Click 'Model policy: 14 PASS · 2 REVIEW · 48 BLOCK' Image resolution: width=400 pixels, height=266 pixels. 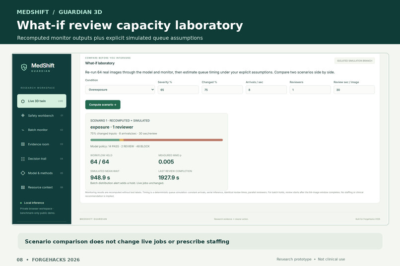[x=120, y=146]
